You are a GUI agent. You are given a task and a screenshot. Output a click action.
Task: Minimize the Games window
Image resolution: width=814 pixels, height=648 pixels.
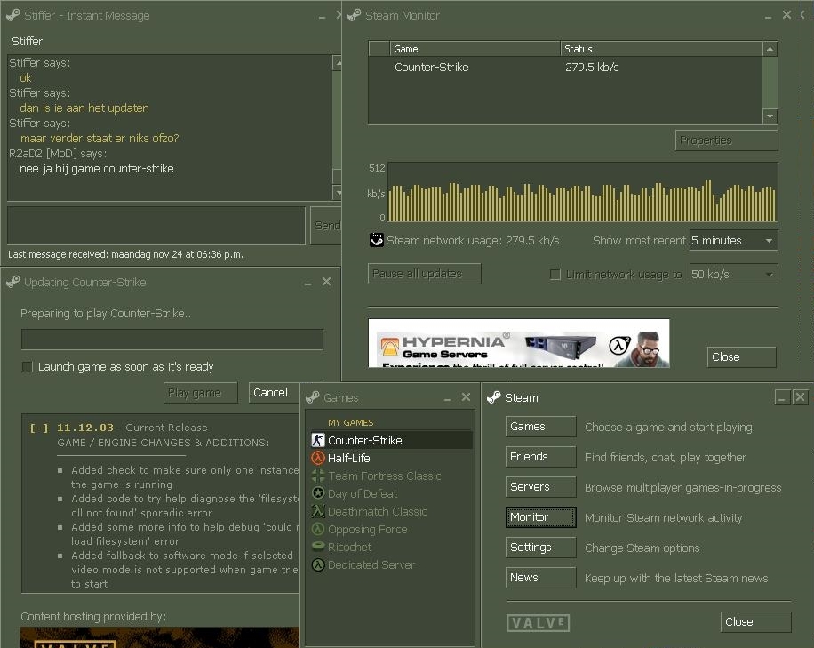pos(447,398)
